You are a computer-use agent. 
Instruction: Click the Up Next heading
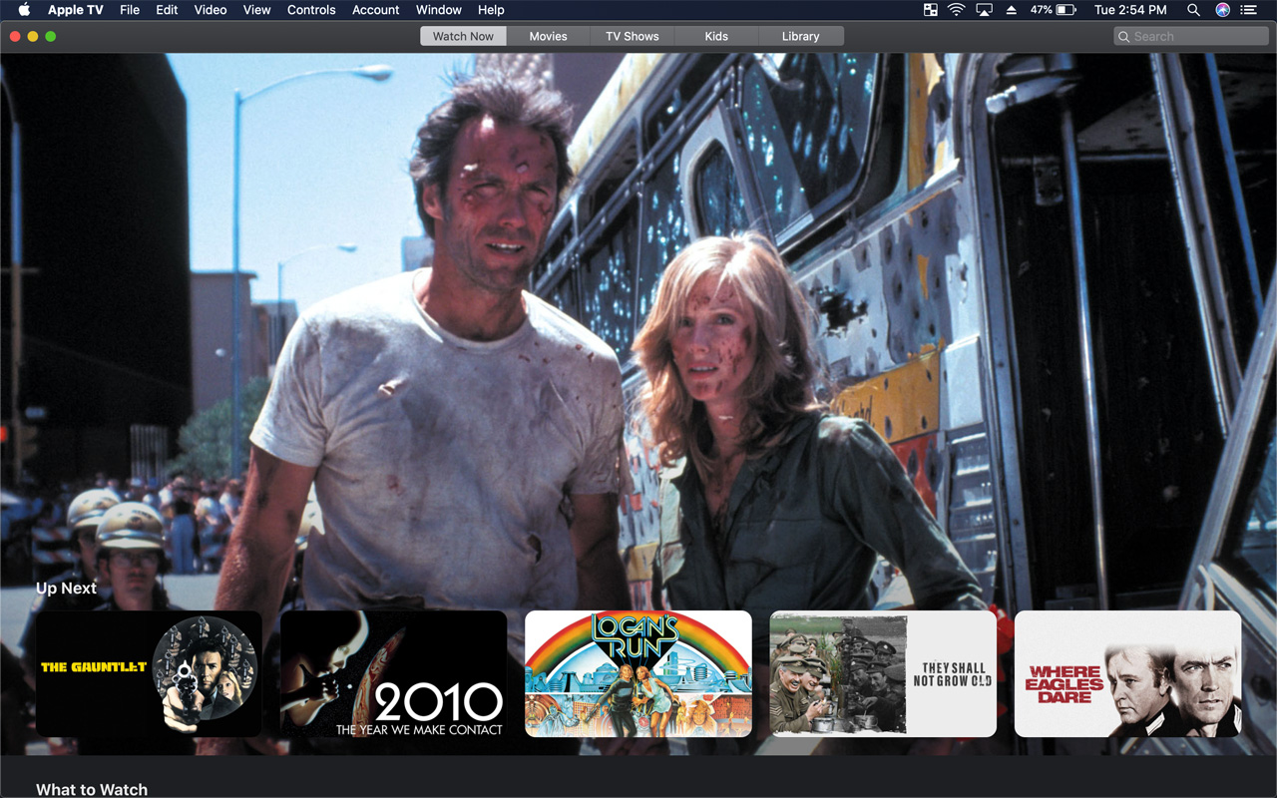pos(66,589)
